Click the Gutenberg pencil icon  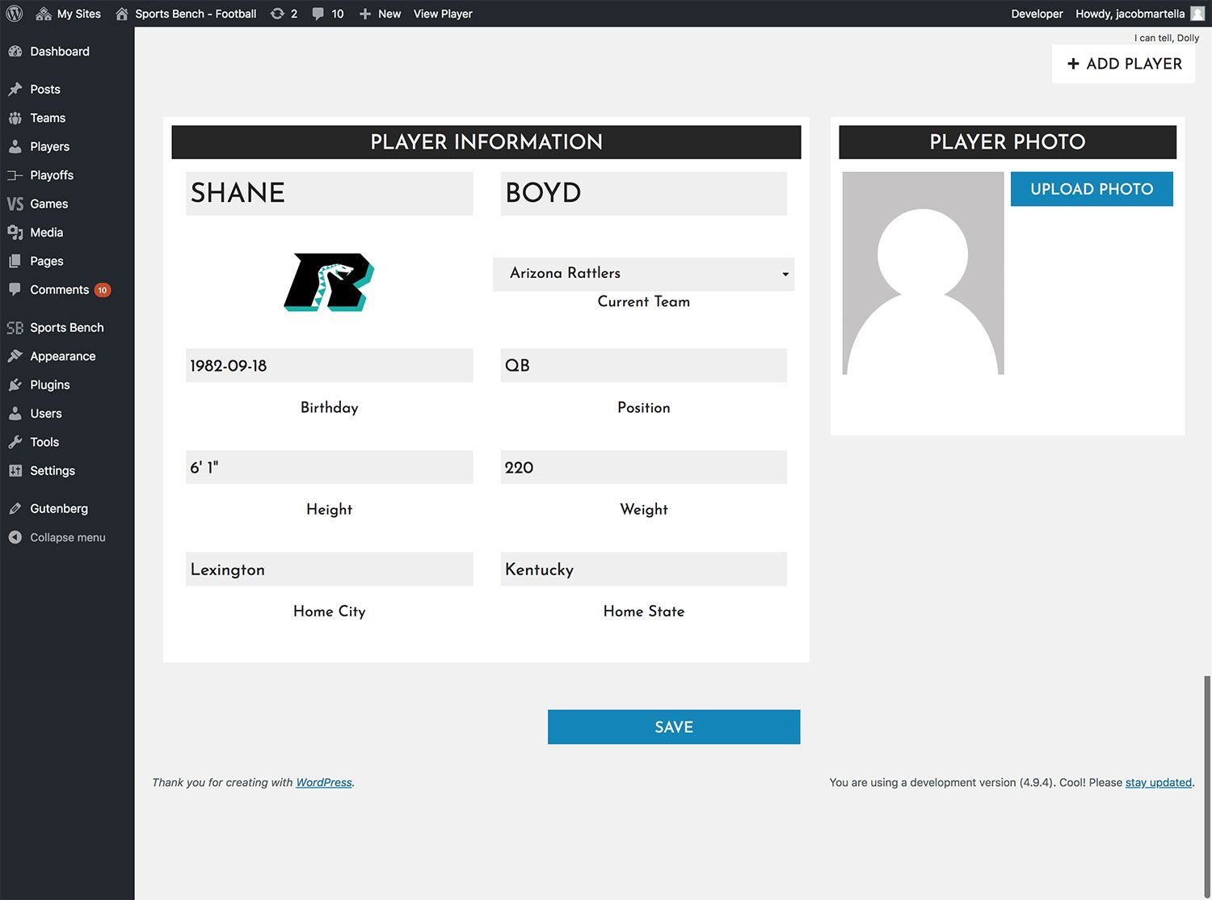coord(15,509)
